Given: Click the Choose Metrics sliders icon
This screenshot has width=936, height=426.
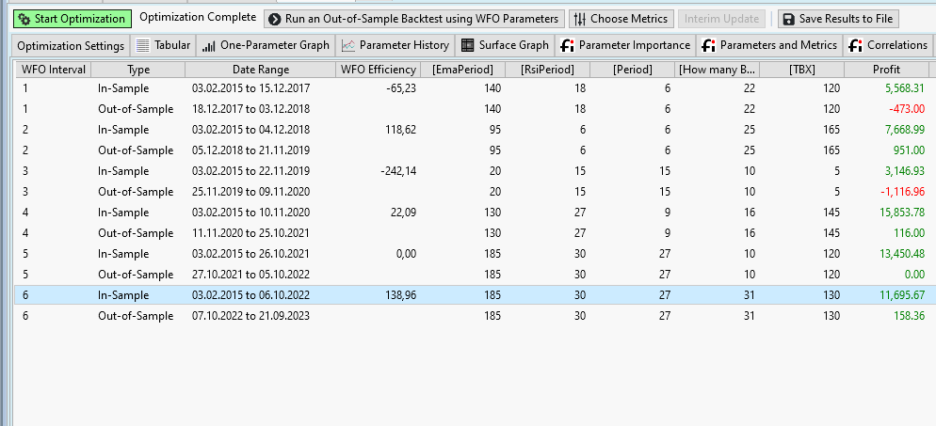Looking at the screenshot, I should coord(580,19).
